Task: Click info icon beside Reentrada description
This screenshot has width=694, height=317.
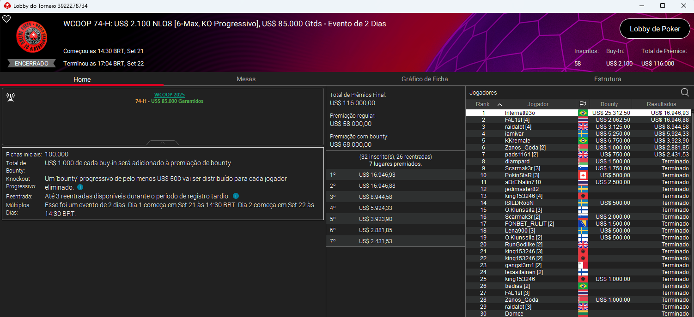Action: tap(236, 196)
